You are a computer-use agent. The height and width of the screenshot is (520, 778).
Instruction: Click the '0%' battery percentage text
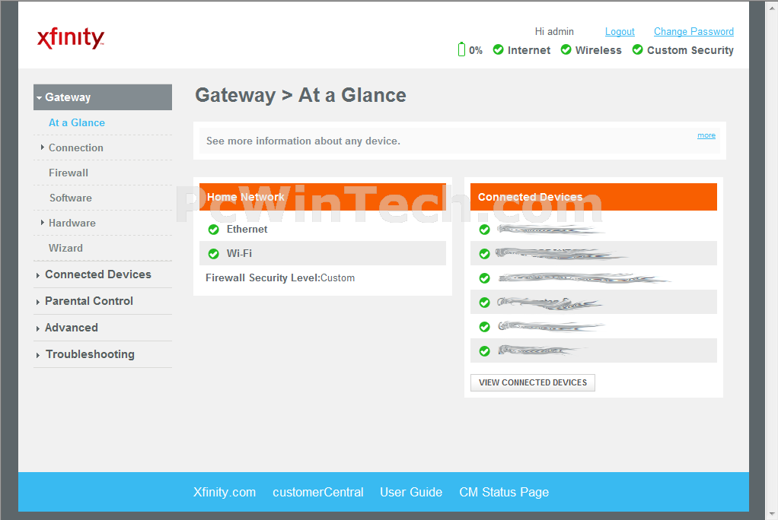click(x=476, y=50)
